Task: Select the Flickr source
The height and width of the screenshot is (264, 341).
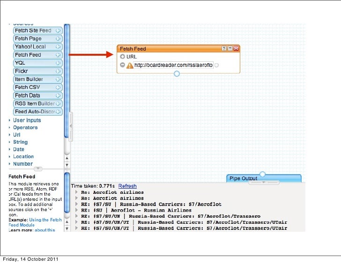Action: [37, 71]
